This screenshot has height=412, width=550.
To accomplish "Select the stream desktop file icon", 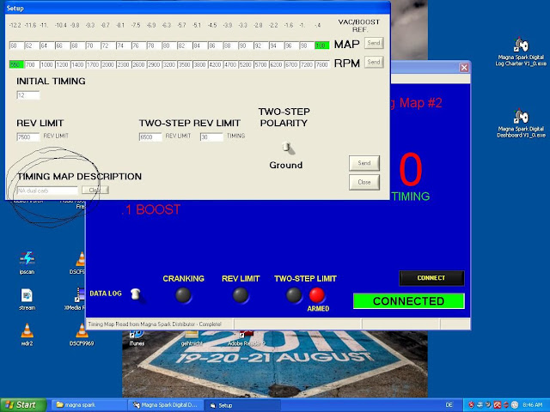I will tap(27, 300).
